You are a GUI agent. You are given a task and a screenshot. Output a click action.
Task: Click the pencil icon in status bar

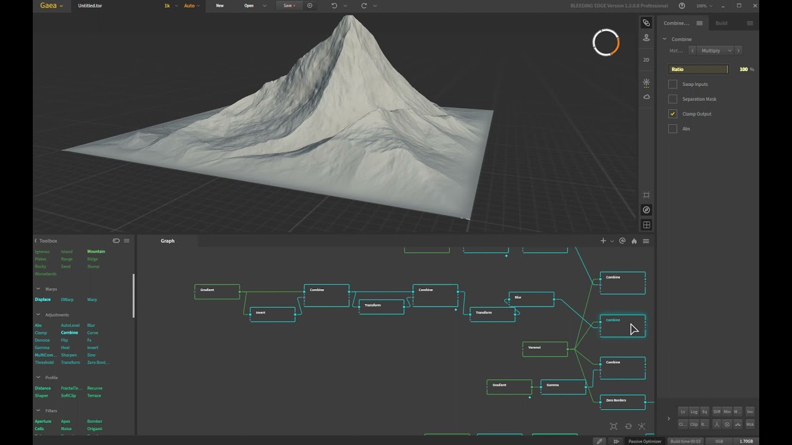[599, 441]
